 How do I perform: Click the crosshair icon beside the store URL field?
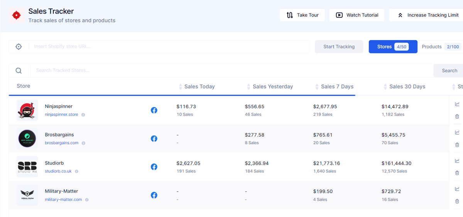19,47
